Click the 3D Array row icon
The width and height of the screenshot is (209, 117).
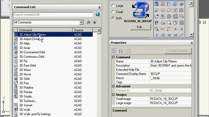point(16,48)
